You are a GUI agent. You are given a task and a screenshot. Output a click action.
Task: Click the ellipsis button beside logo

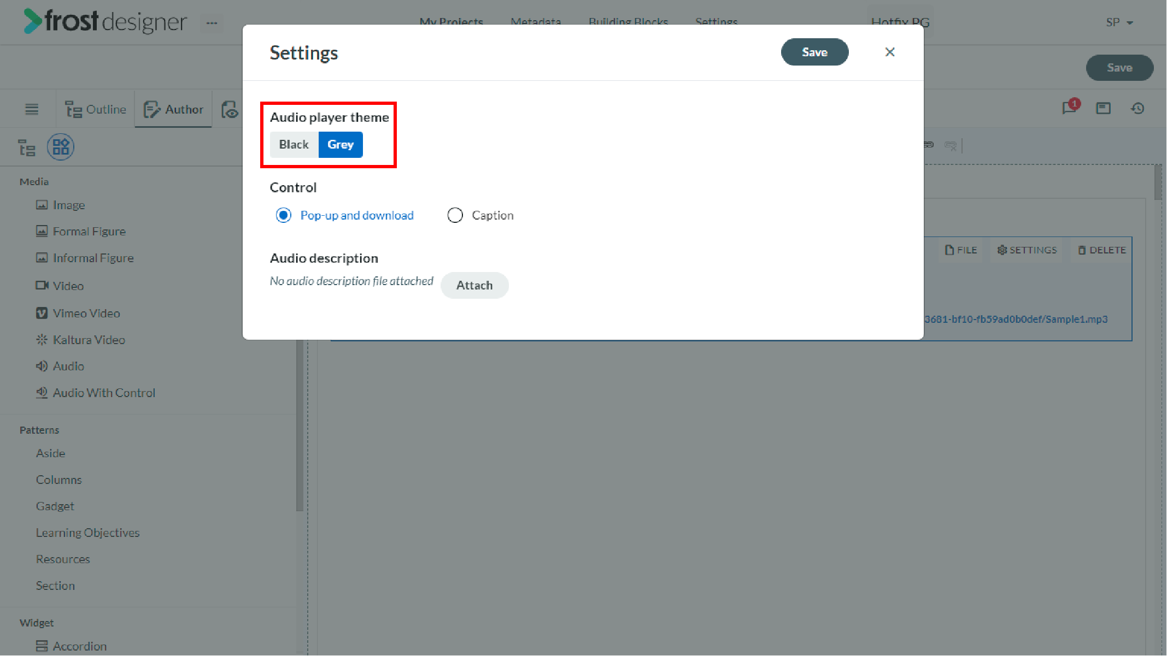[212, 23]
